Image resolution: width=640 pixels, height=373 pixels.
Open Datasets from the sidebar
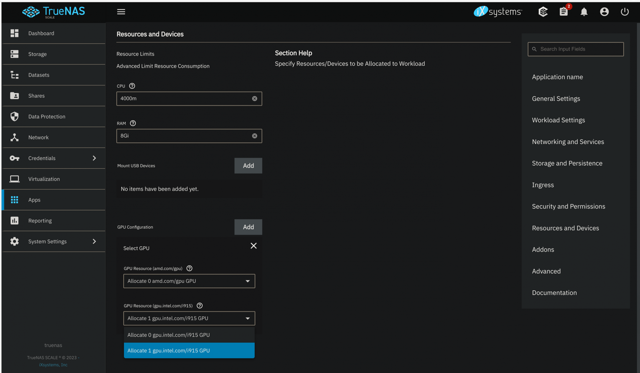point(39,75)
